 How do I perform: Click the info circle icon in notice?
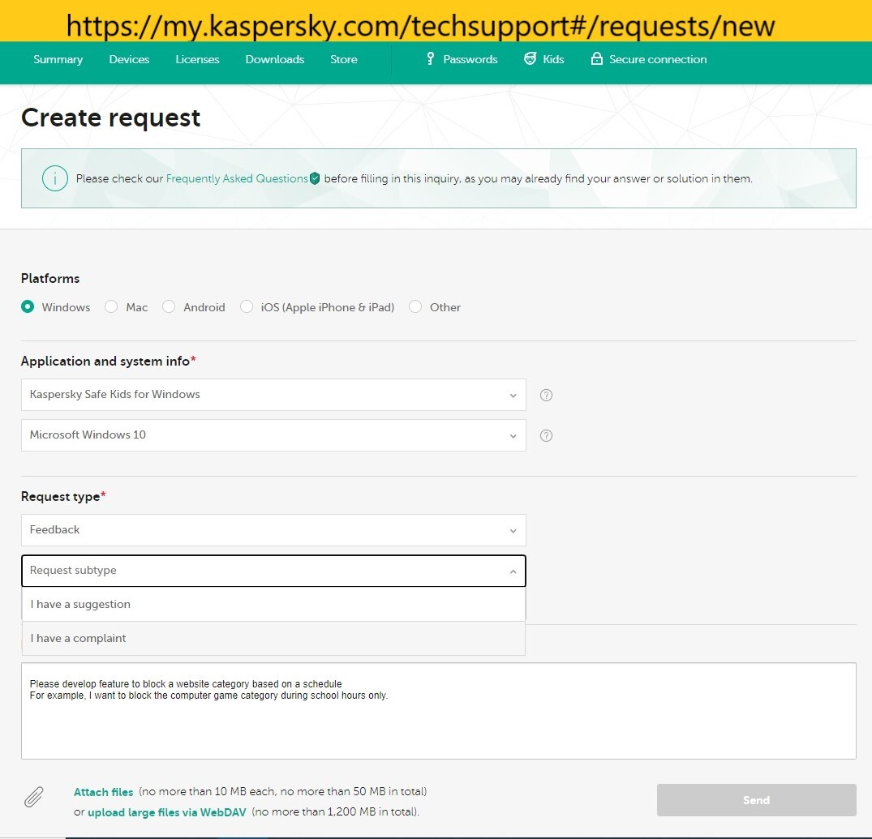[55, 178]
